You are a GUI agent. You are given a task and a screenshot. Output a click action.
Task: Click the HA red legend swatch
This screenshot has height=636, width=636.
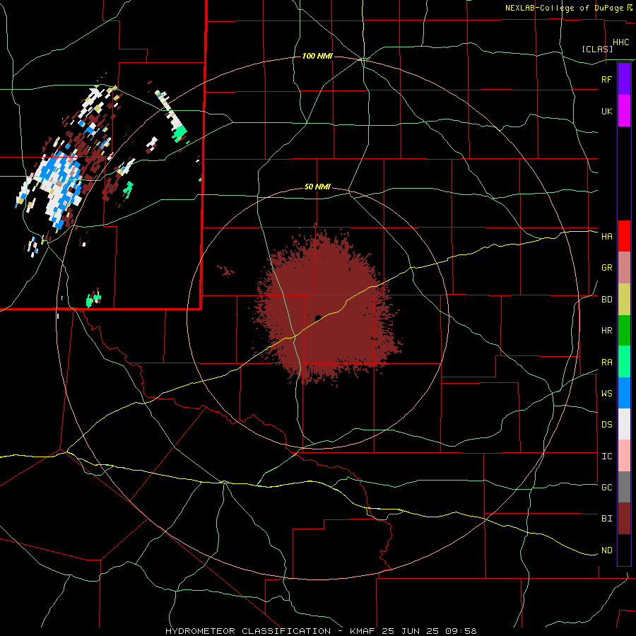point(624,236)
